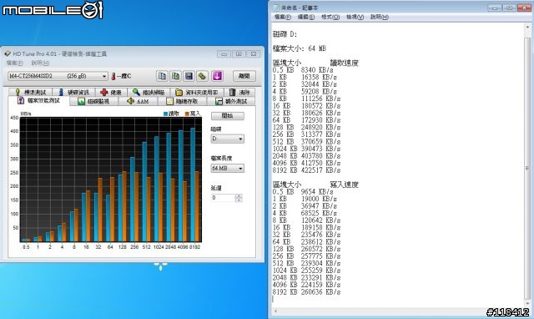Open the disk monitor tab with green chart icon

pyautogui.click(x=93, y=101)
